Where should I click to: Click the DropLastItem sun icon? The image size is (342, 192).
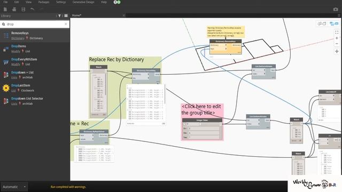[6, 88]
